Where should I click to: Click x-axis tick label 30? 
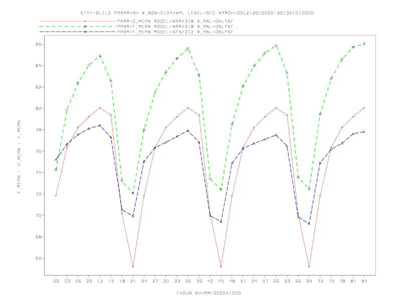pyautogui.click(x=166, y=281)
